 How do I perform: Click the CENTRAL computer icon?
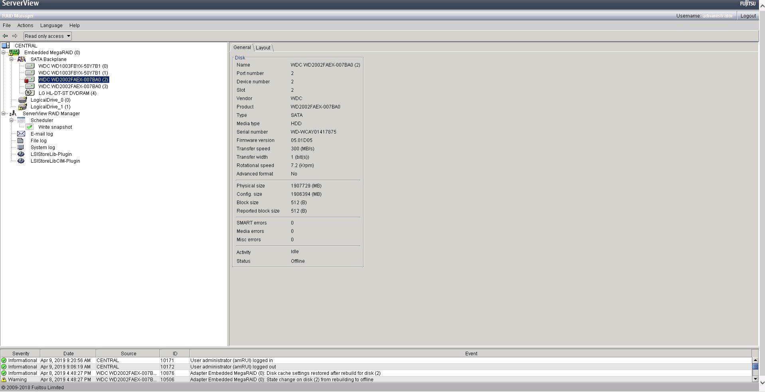click(6, 45)
